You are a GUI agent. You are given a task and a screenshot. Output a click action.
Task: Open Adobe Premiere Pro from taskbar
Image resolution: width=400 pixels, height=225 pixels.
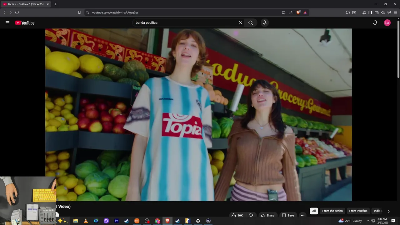click(x=117, y=221)
